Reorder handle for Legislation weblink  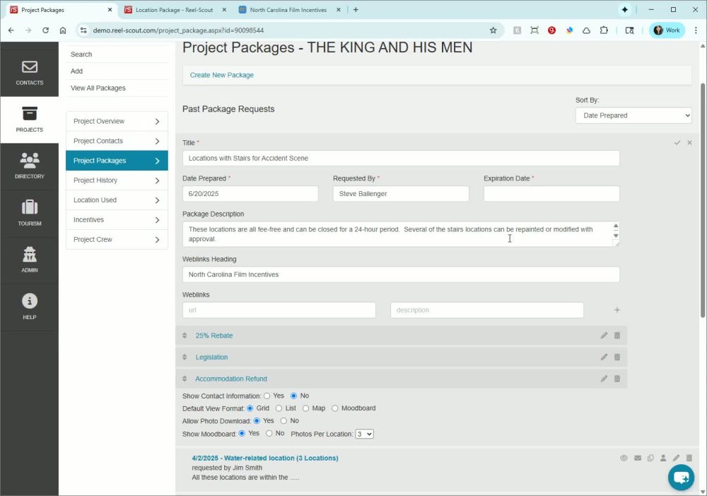pyautogui.click(x=185, y=357)
